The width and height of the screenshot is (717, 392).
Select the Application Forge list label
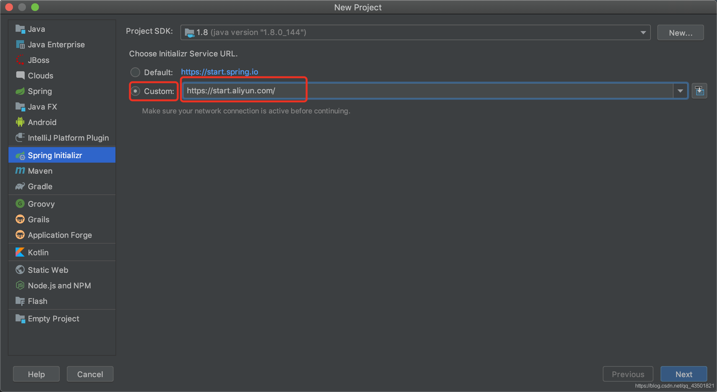60,235
